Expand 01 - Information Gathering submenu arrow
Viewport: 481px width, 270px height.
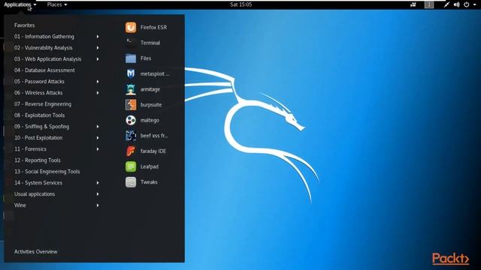point(98,37)
